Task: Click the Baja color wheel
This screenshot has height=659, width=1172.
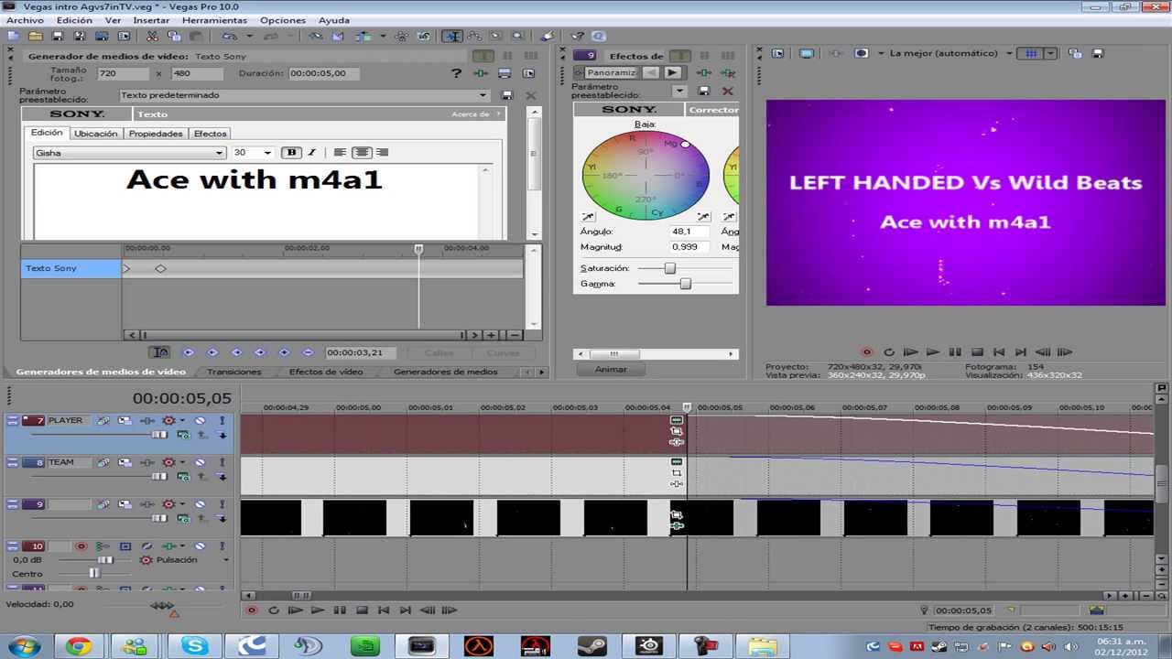Action: click(x=646, y=175)
